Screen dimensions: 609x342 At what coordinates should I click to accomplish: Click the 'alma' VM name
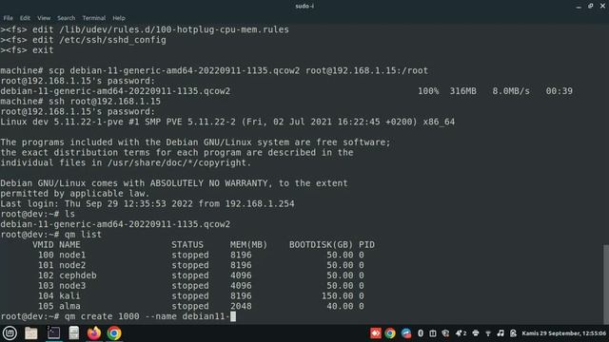point(69,306)
